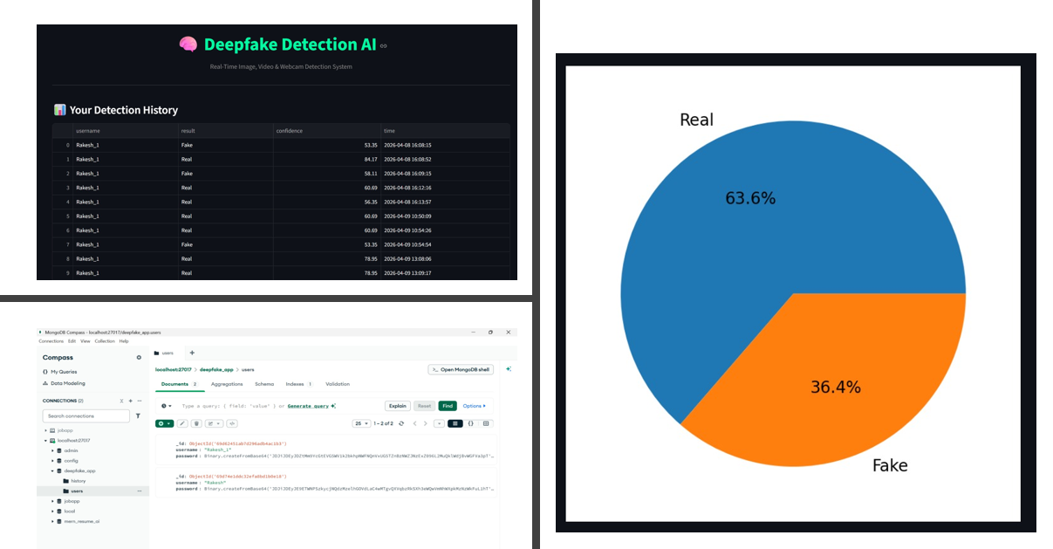Click the green Find button
1053x549 pixels.
tap(448, 406)
